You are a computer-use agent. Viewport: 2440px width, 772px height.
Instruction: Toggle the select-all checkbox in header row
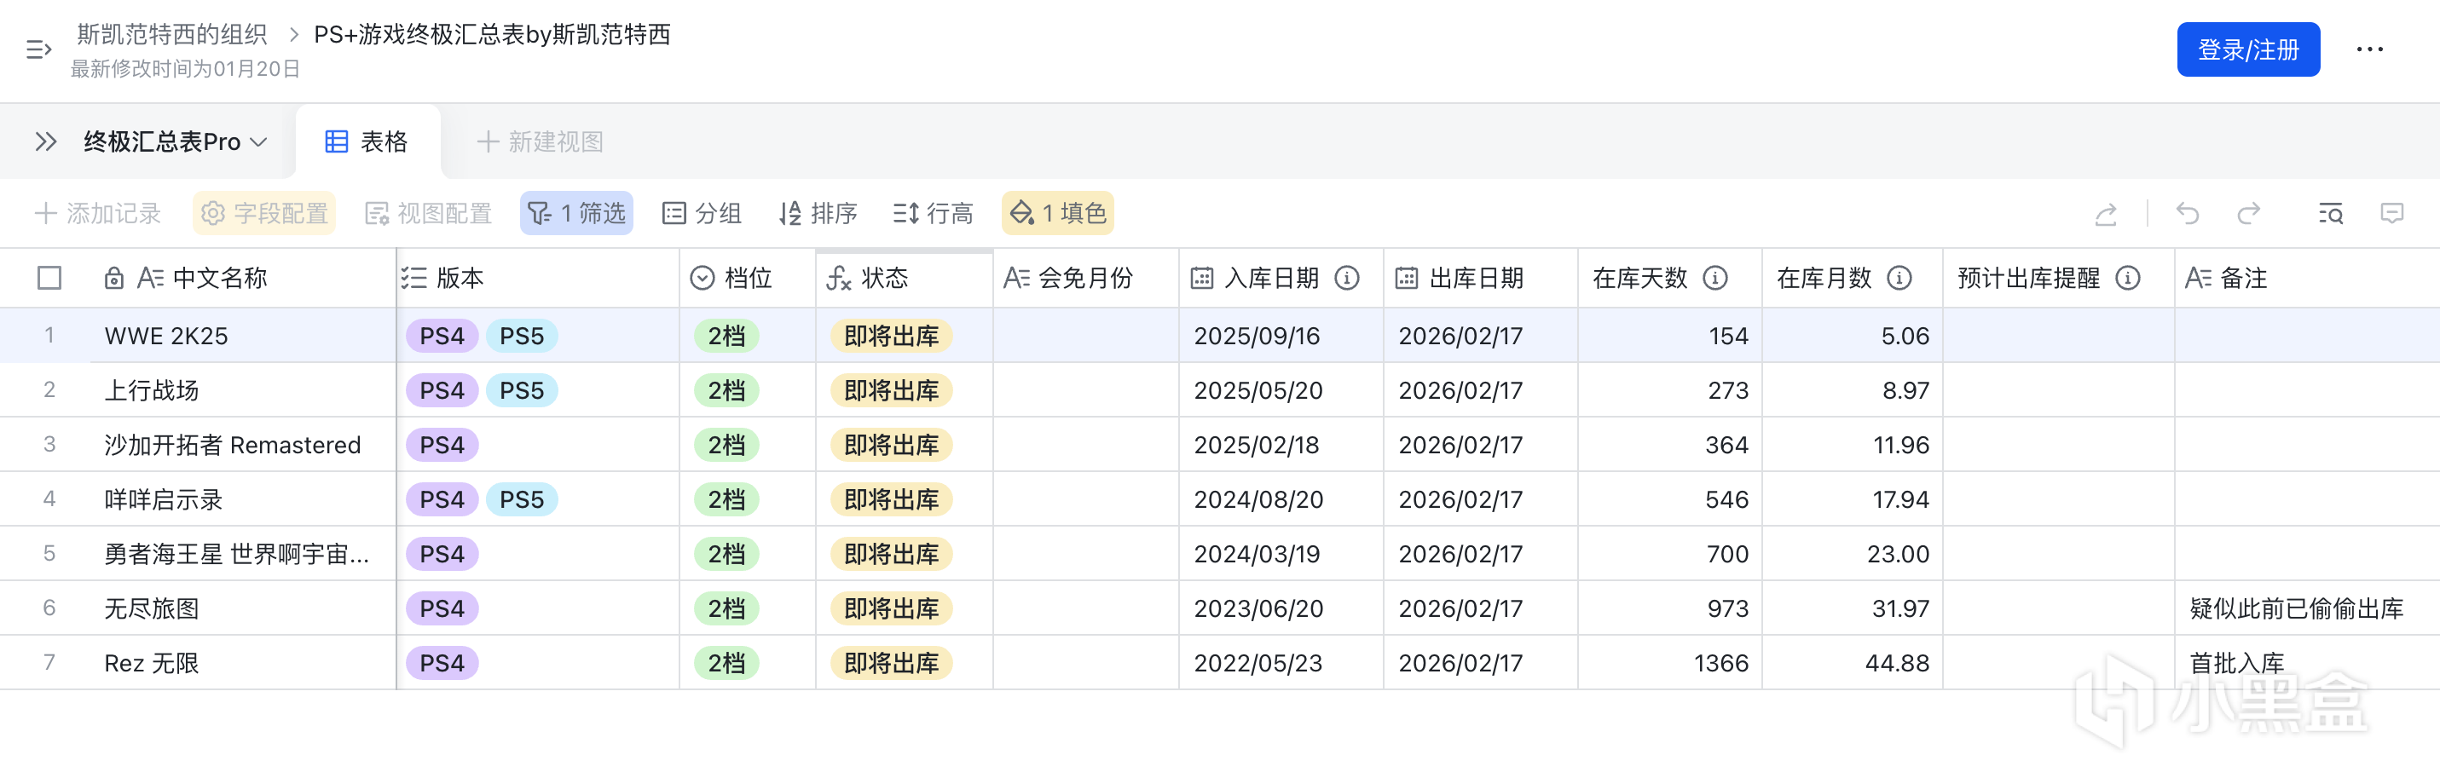(49, 279)
